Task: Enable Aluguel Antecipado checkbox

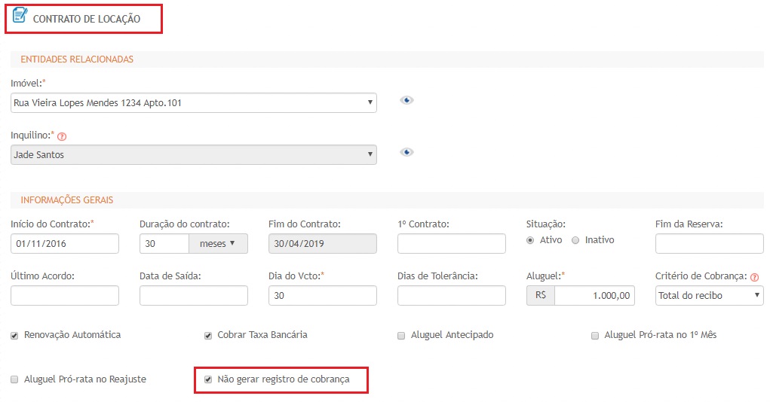Action: click(x=401, y=335)
